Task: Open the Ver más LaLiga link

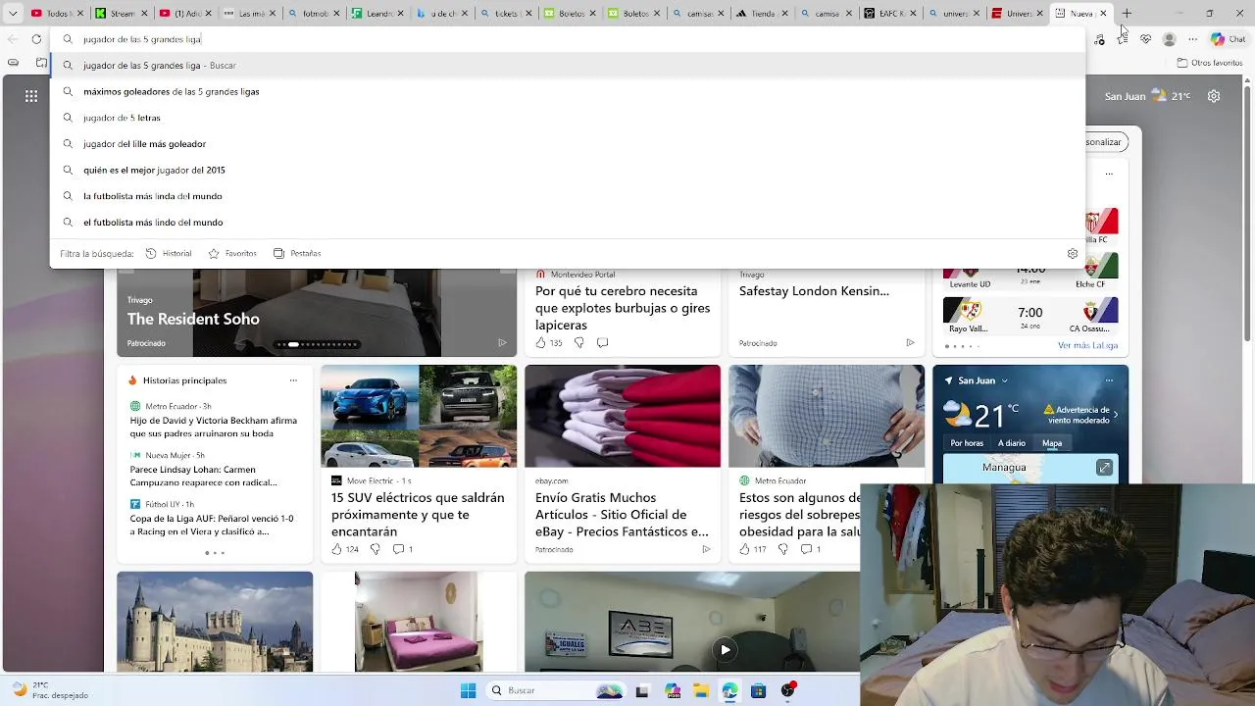Action: (1087, 345)
